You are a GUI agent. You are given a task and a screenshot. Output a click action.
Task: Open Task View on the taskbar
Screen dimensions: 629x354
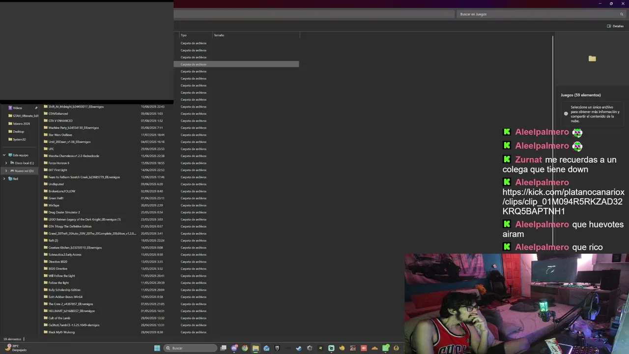[223, 348]
